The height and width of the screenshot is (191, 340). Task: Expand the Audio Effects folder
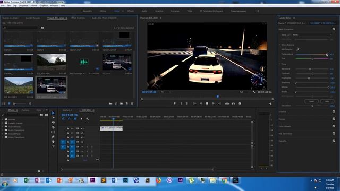[3, 127]
